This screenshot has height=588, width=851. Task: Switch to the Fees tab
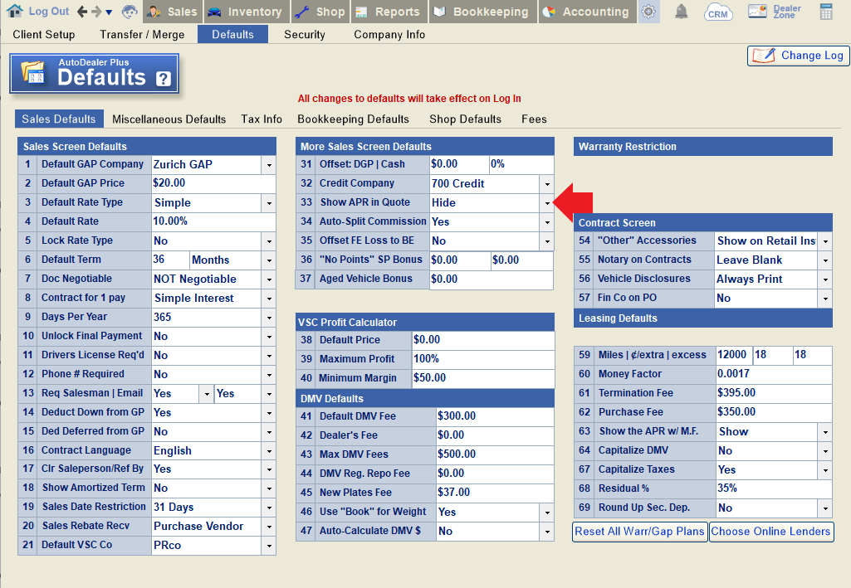tap(534, 119)
